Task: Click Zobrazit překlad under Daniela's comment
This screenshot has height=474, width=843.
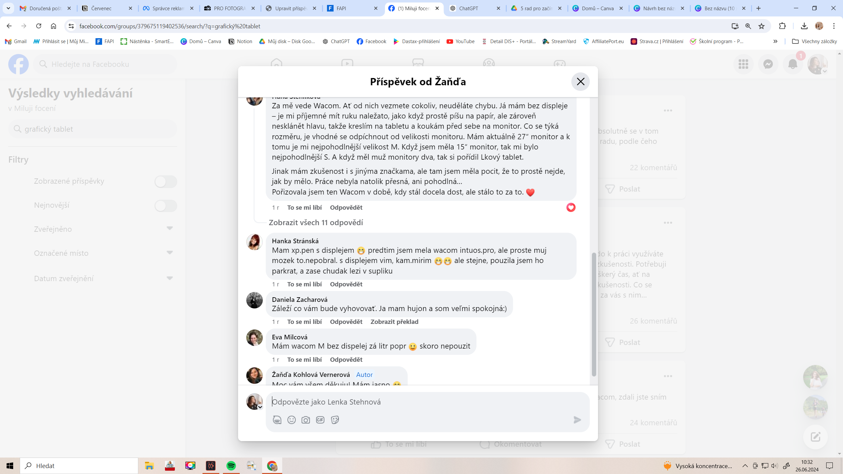Action: (x=394, y=322)
